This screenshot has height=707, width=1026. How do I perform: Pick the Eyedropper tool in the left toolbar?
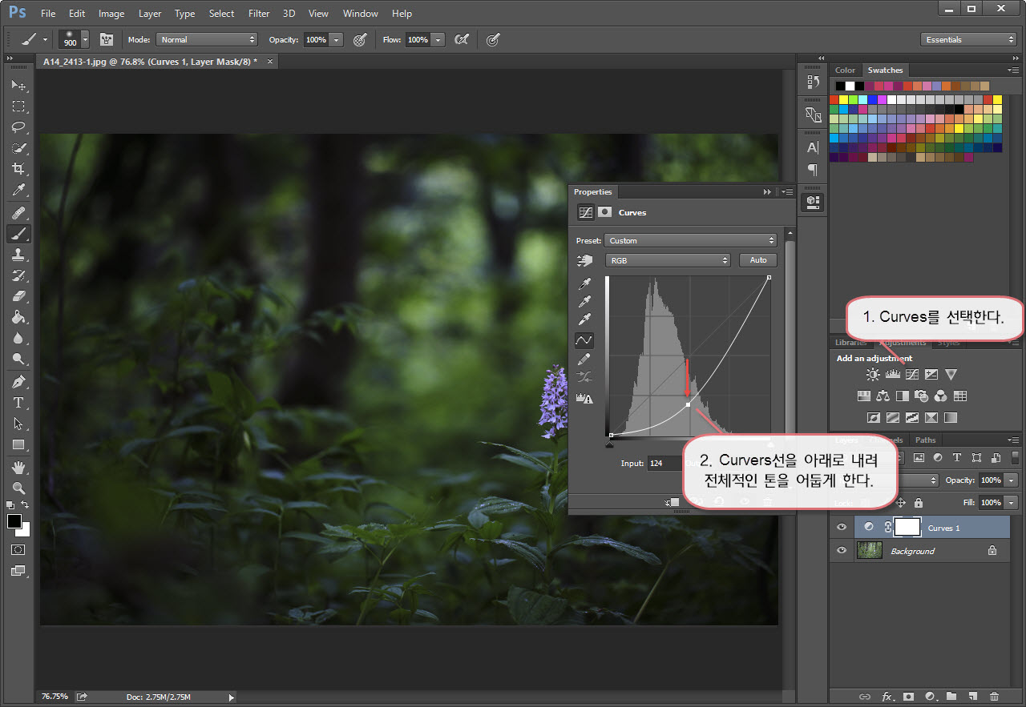[18, 190]
